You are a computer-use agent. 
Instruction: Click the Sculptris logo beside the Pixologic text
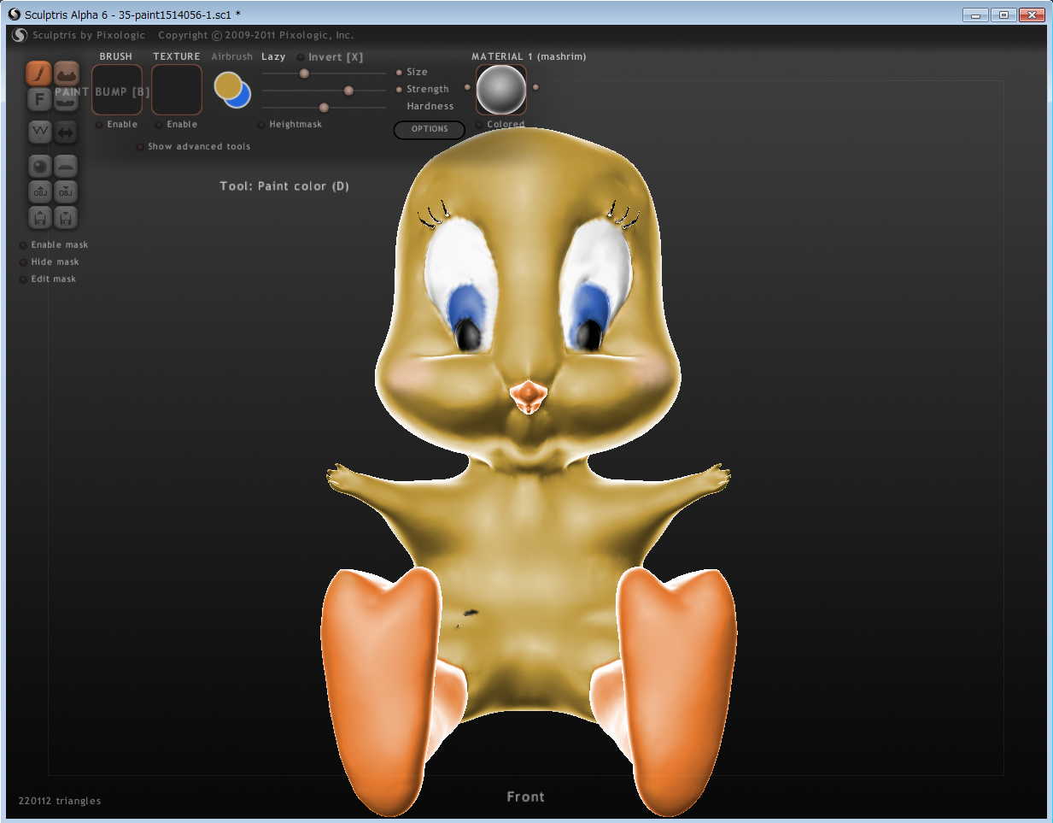coord(20,35)
